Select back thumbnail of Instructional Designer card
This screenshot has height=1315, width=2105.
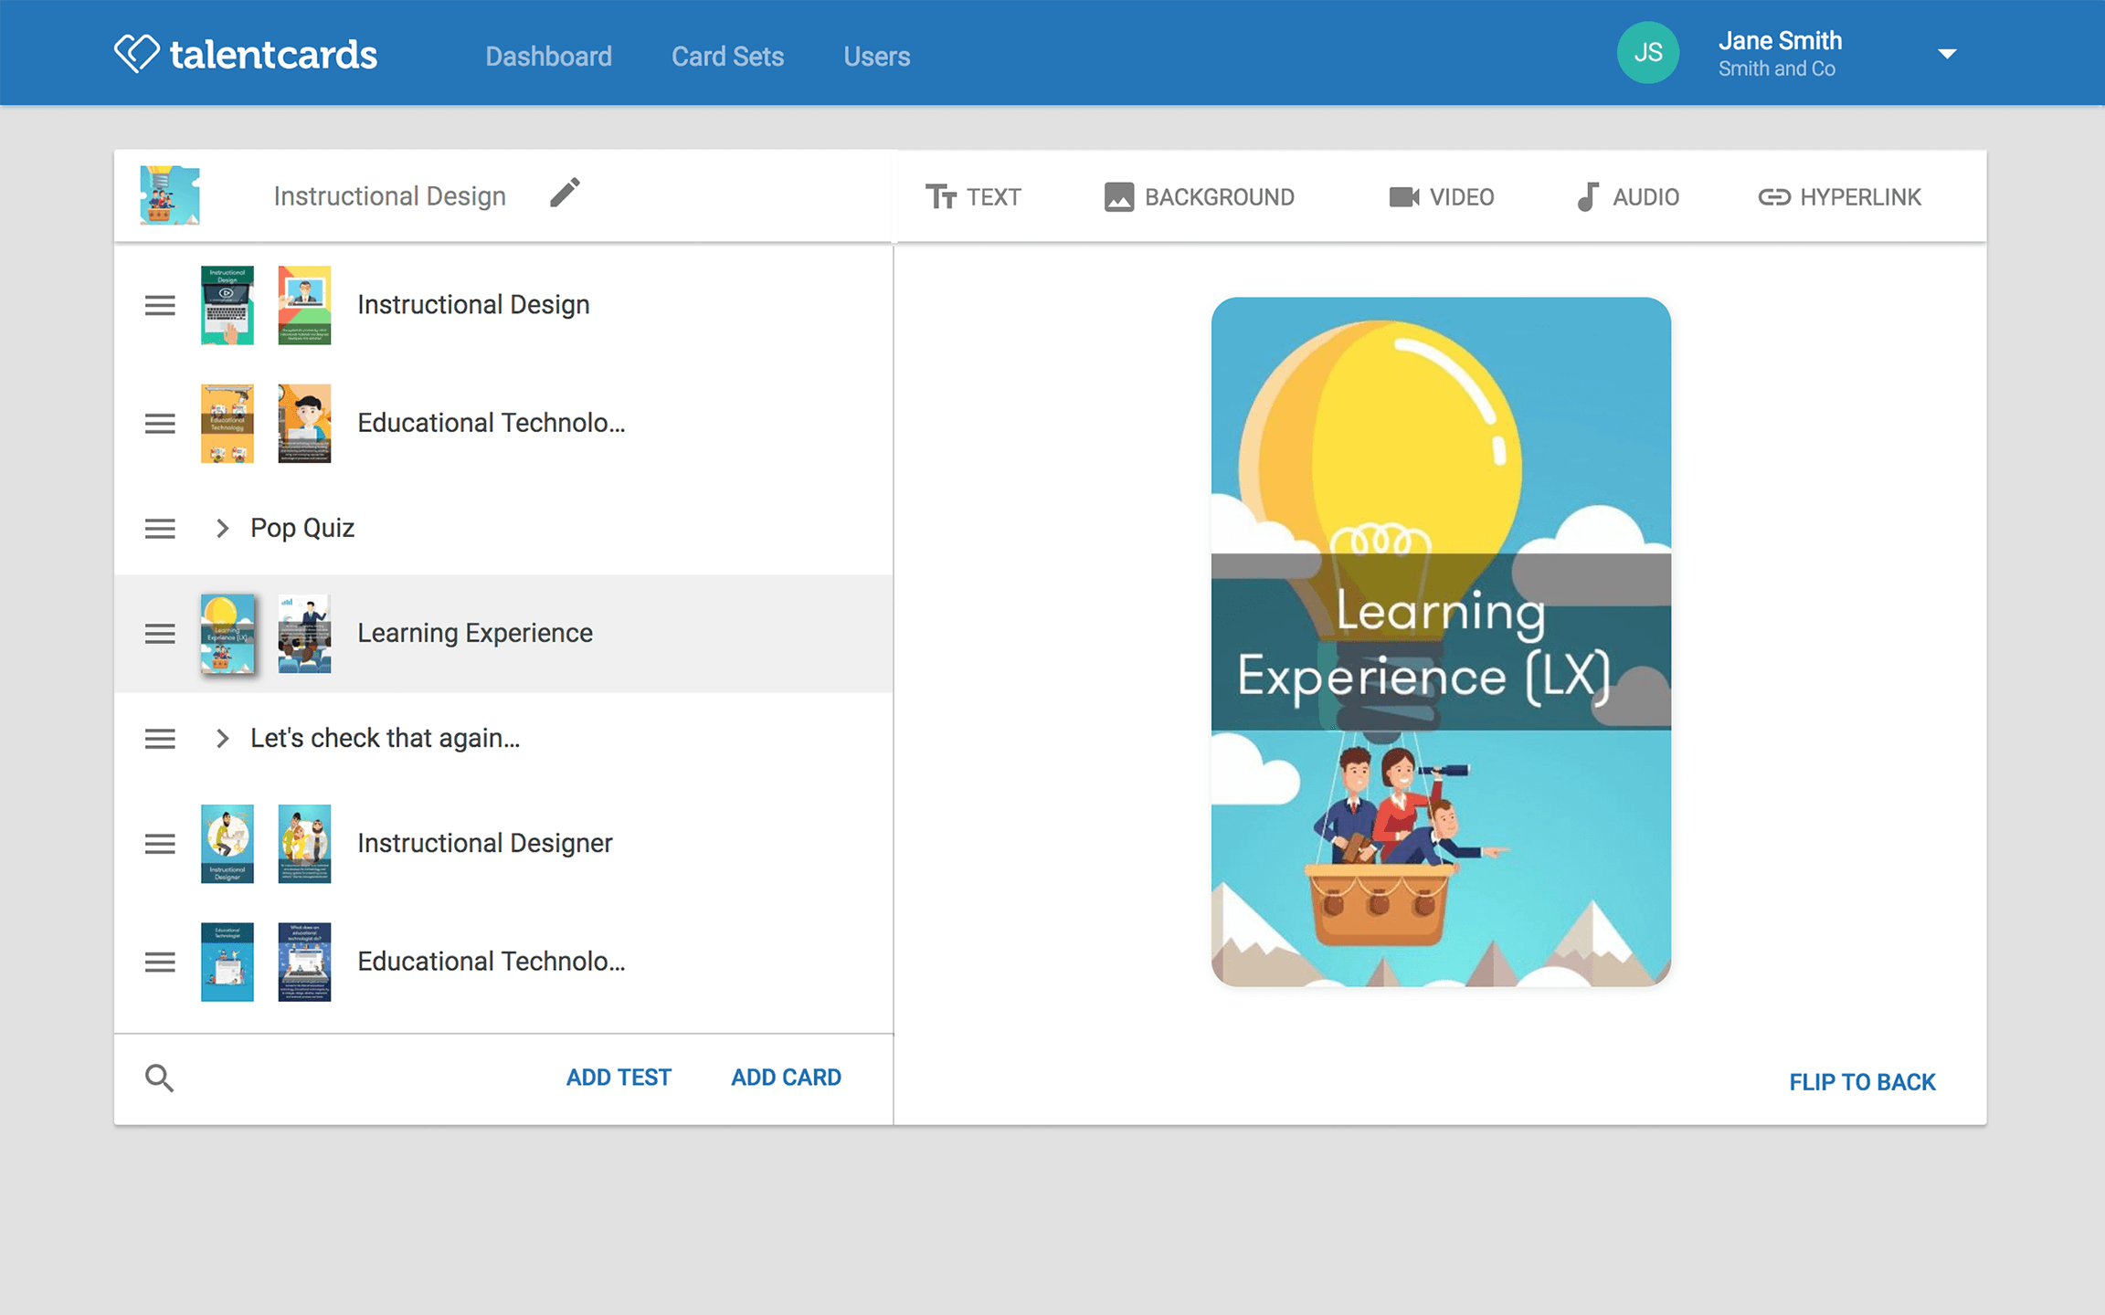[304, 844]
